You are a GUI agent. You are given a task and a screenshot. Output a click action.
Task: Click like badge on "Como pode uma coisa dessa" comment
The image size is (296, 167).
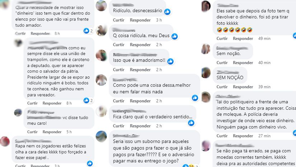click(195, 98)
